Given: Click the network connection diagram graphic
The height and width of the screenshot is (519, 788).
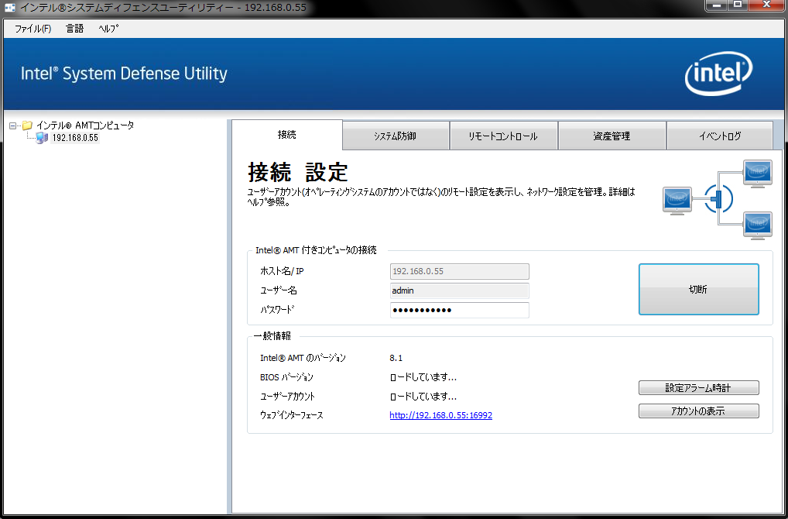Looking at the screenshot, I should pyautogui.click(x=717, y=199).
